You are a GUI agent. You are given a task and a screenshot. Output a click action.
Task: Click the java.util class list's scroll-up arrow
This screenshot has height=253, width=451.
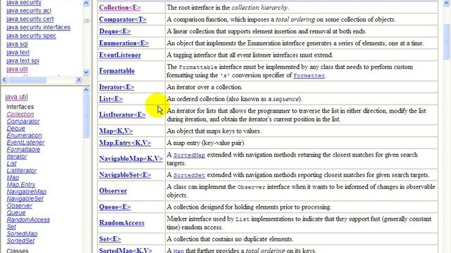click(86, 90)
